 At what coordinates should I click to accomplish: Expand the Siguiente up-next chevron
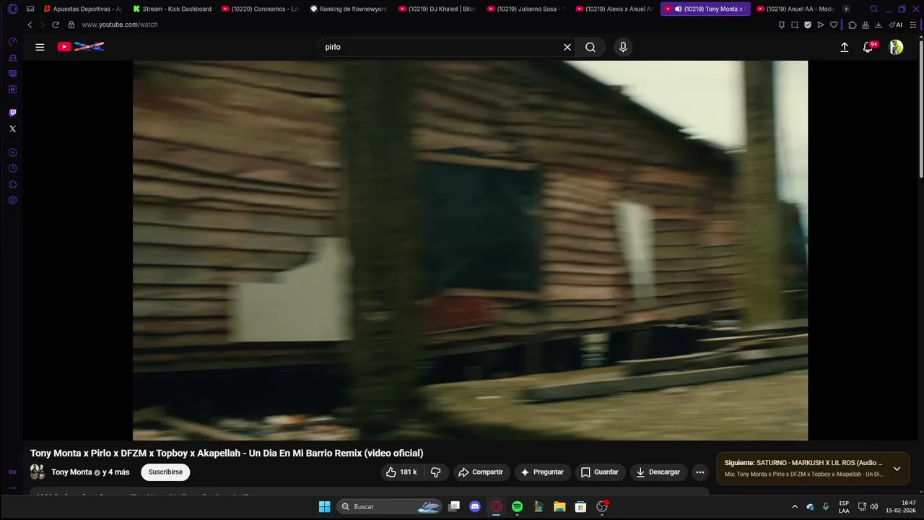[897, 468]
